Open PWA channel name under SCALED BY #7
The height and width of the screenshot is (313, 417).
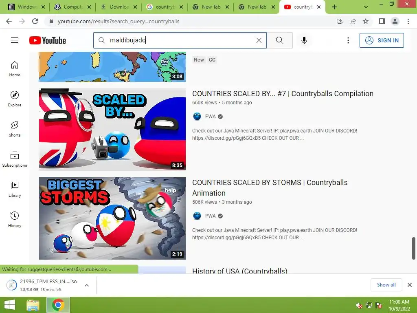pos(211,116)
